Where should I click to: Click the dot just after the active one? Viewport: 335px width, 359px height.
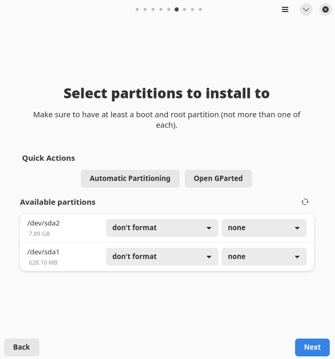tap(184, 9)
